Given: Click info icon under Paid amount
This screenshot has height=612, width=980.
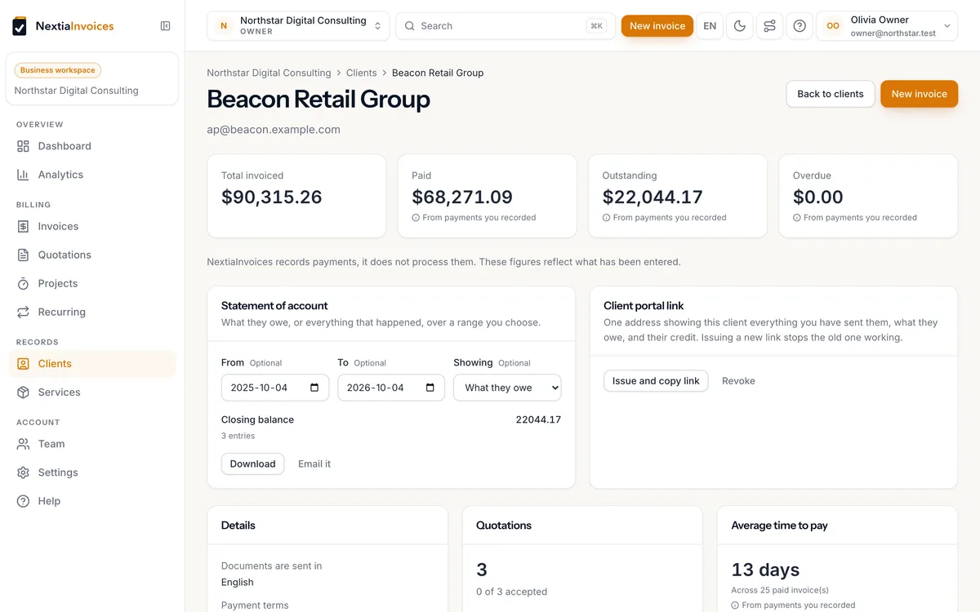Looking at the screenshot, I should point(416,218).
